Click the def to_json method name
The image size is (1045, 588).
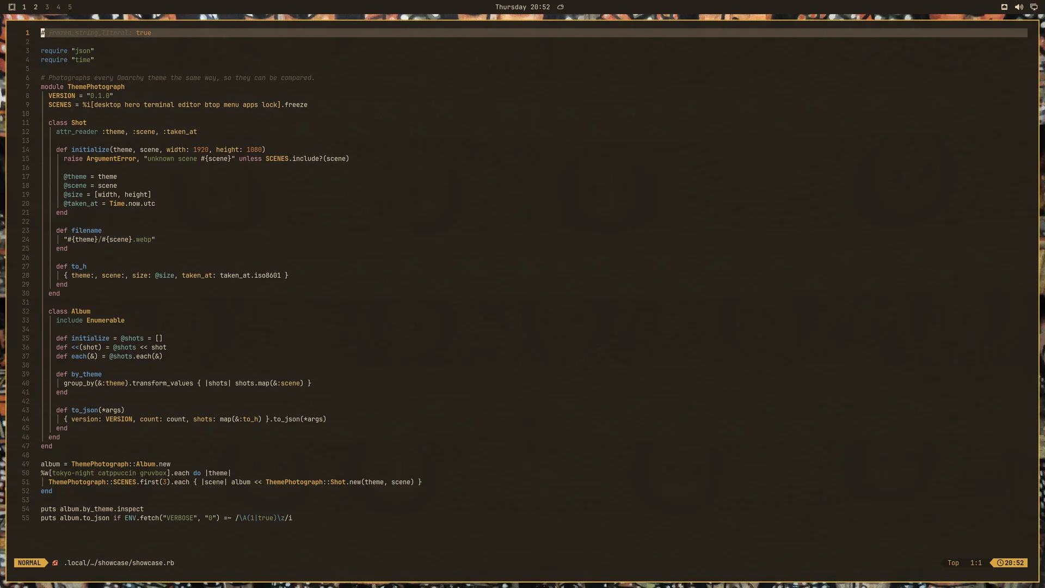coord(85,411)
